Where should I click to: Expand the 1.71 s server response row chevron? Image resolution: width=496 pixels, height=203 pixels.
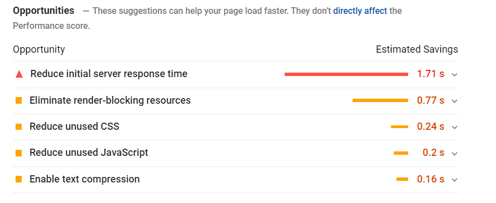[454, 75]
